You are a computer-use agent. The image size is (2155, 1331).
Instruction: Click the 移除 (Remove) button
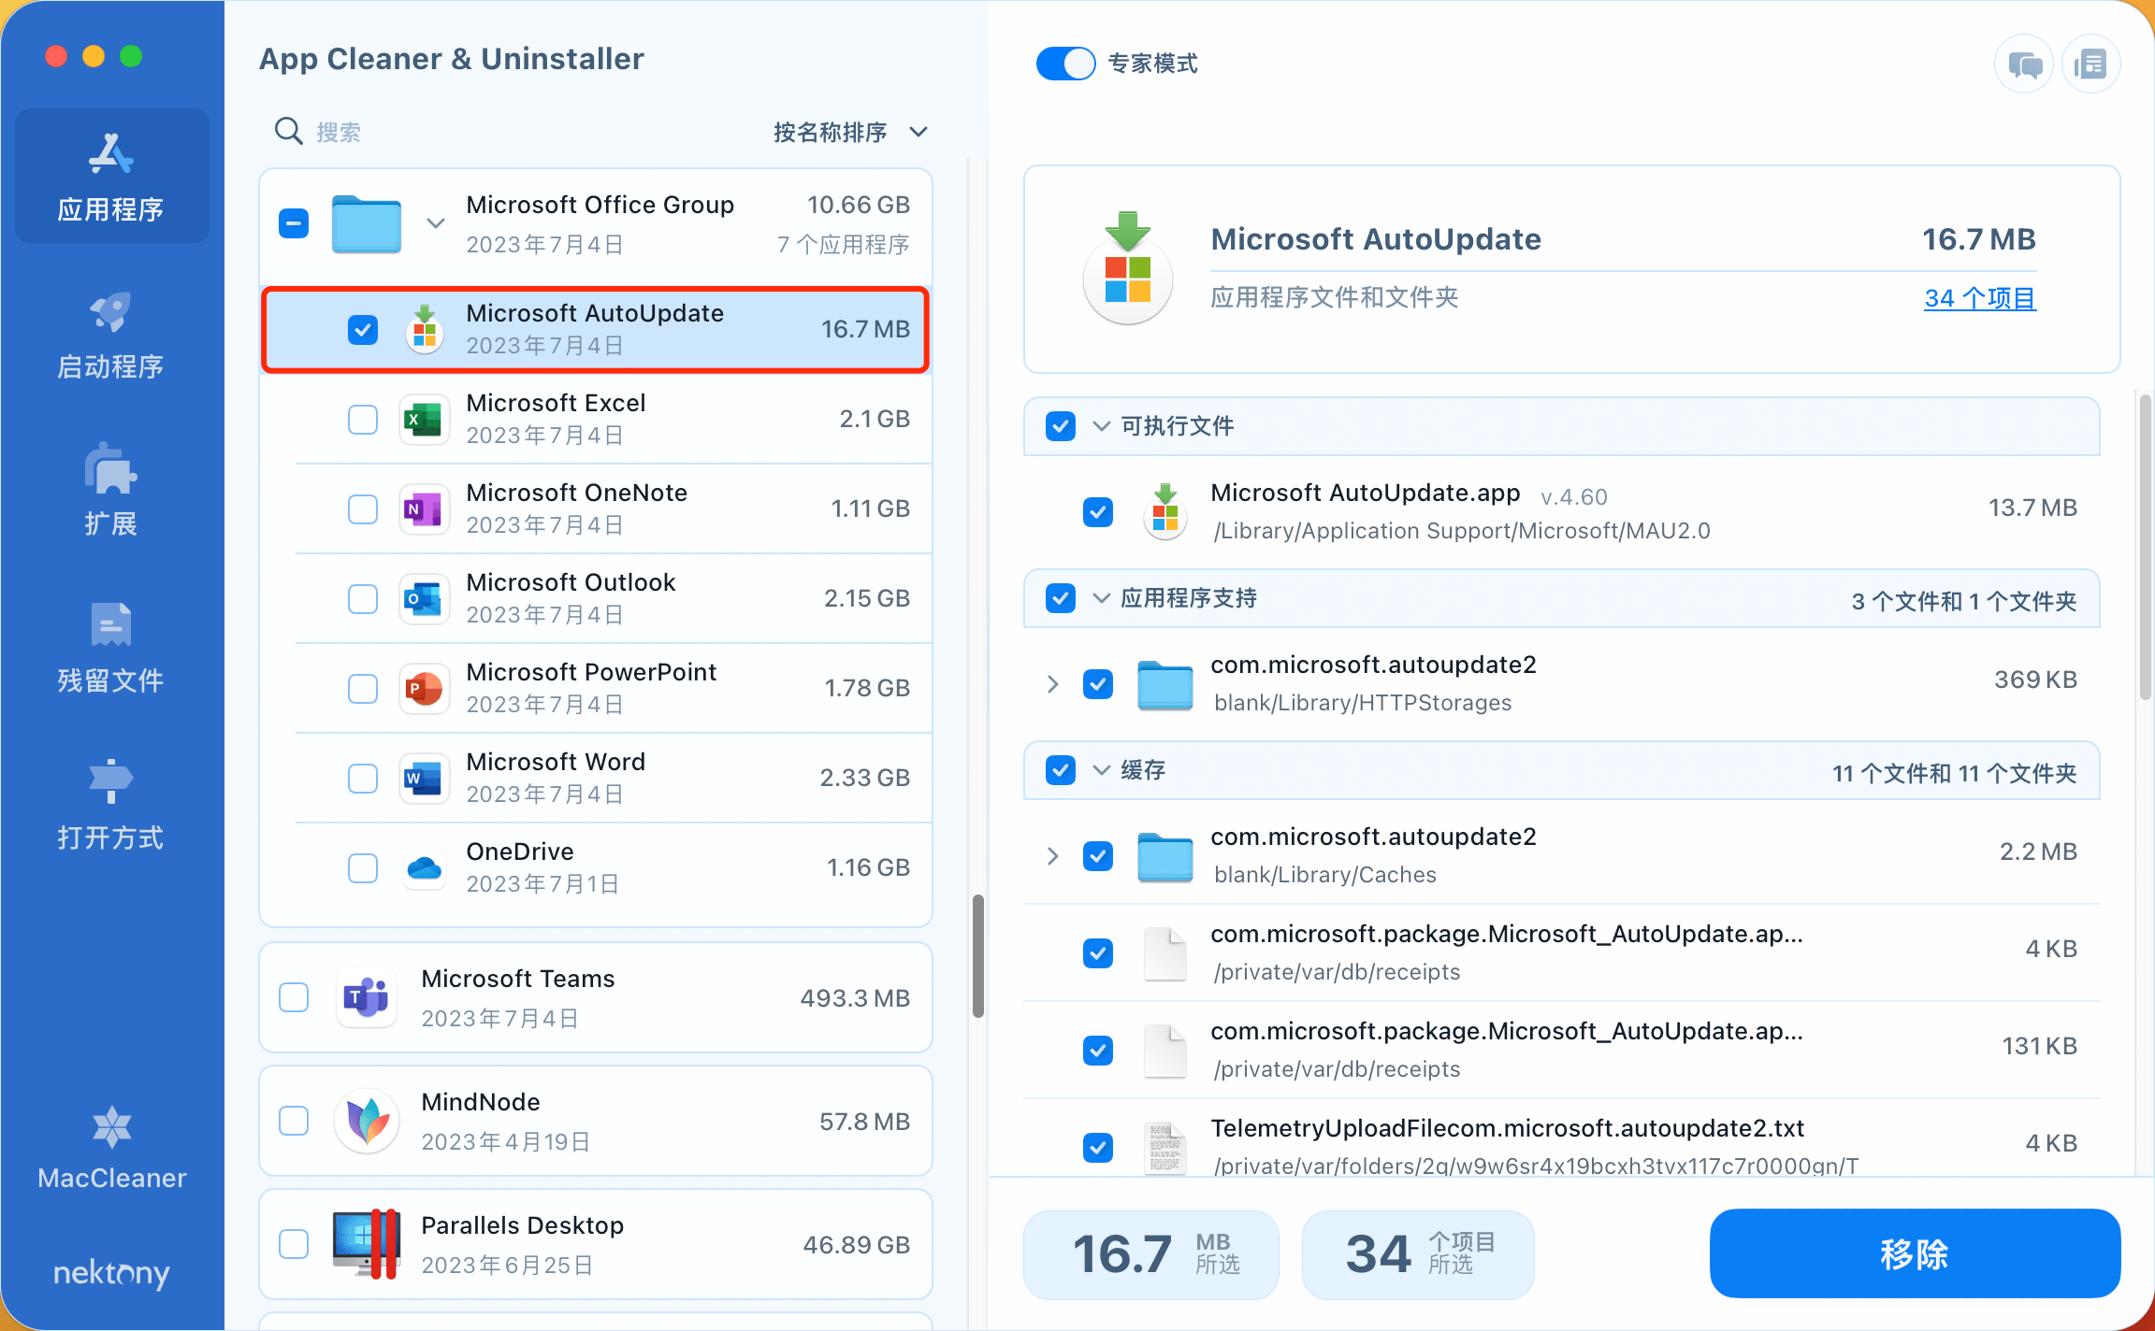point(1914,1253)
